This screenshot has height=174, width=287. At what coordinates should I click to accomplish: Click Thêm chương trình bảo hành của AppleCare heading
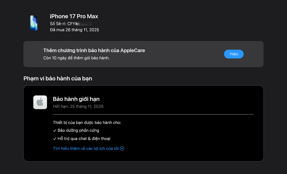94,50
